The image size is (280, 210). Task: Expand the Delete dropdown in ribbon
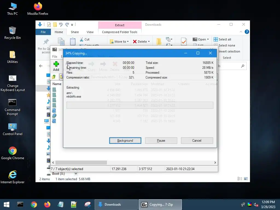click(x=149, y=42)
